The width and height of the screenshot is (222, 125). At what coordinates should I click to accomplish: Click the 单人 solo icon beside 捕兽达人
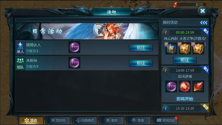(20, 47)
